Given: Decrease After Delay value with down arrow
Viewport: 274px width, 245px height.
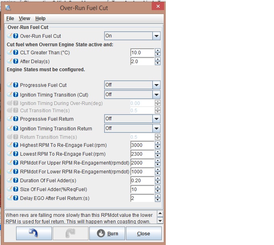Looking at the screenshot, I should 158,64.
